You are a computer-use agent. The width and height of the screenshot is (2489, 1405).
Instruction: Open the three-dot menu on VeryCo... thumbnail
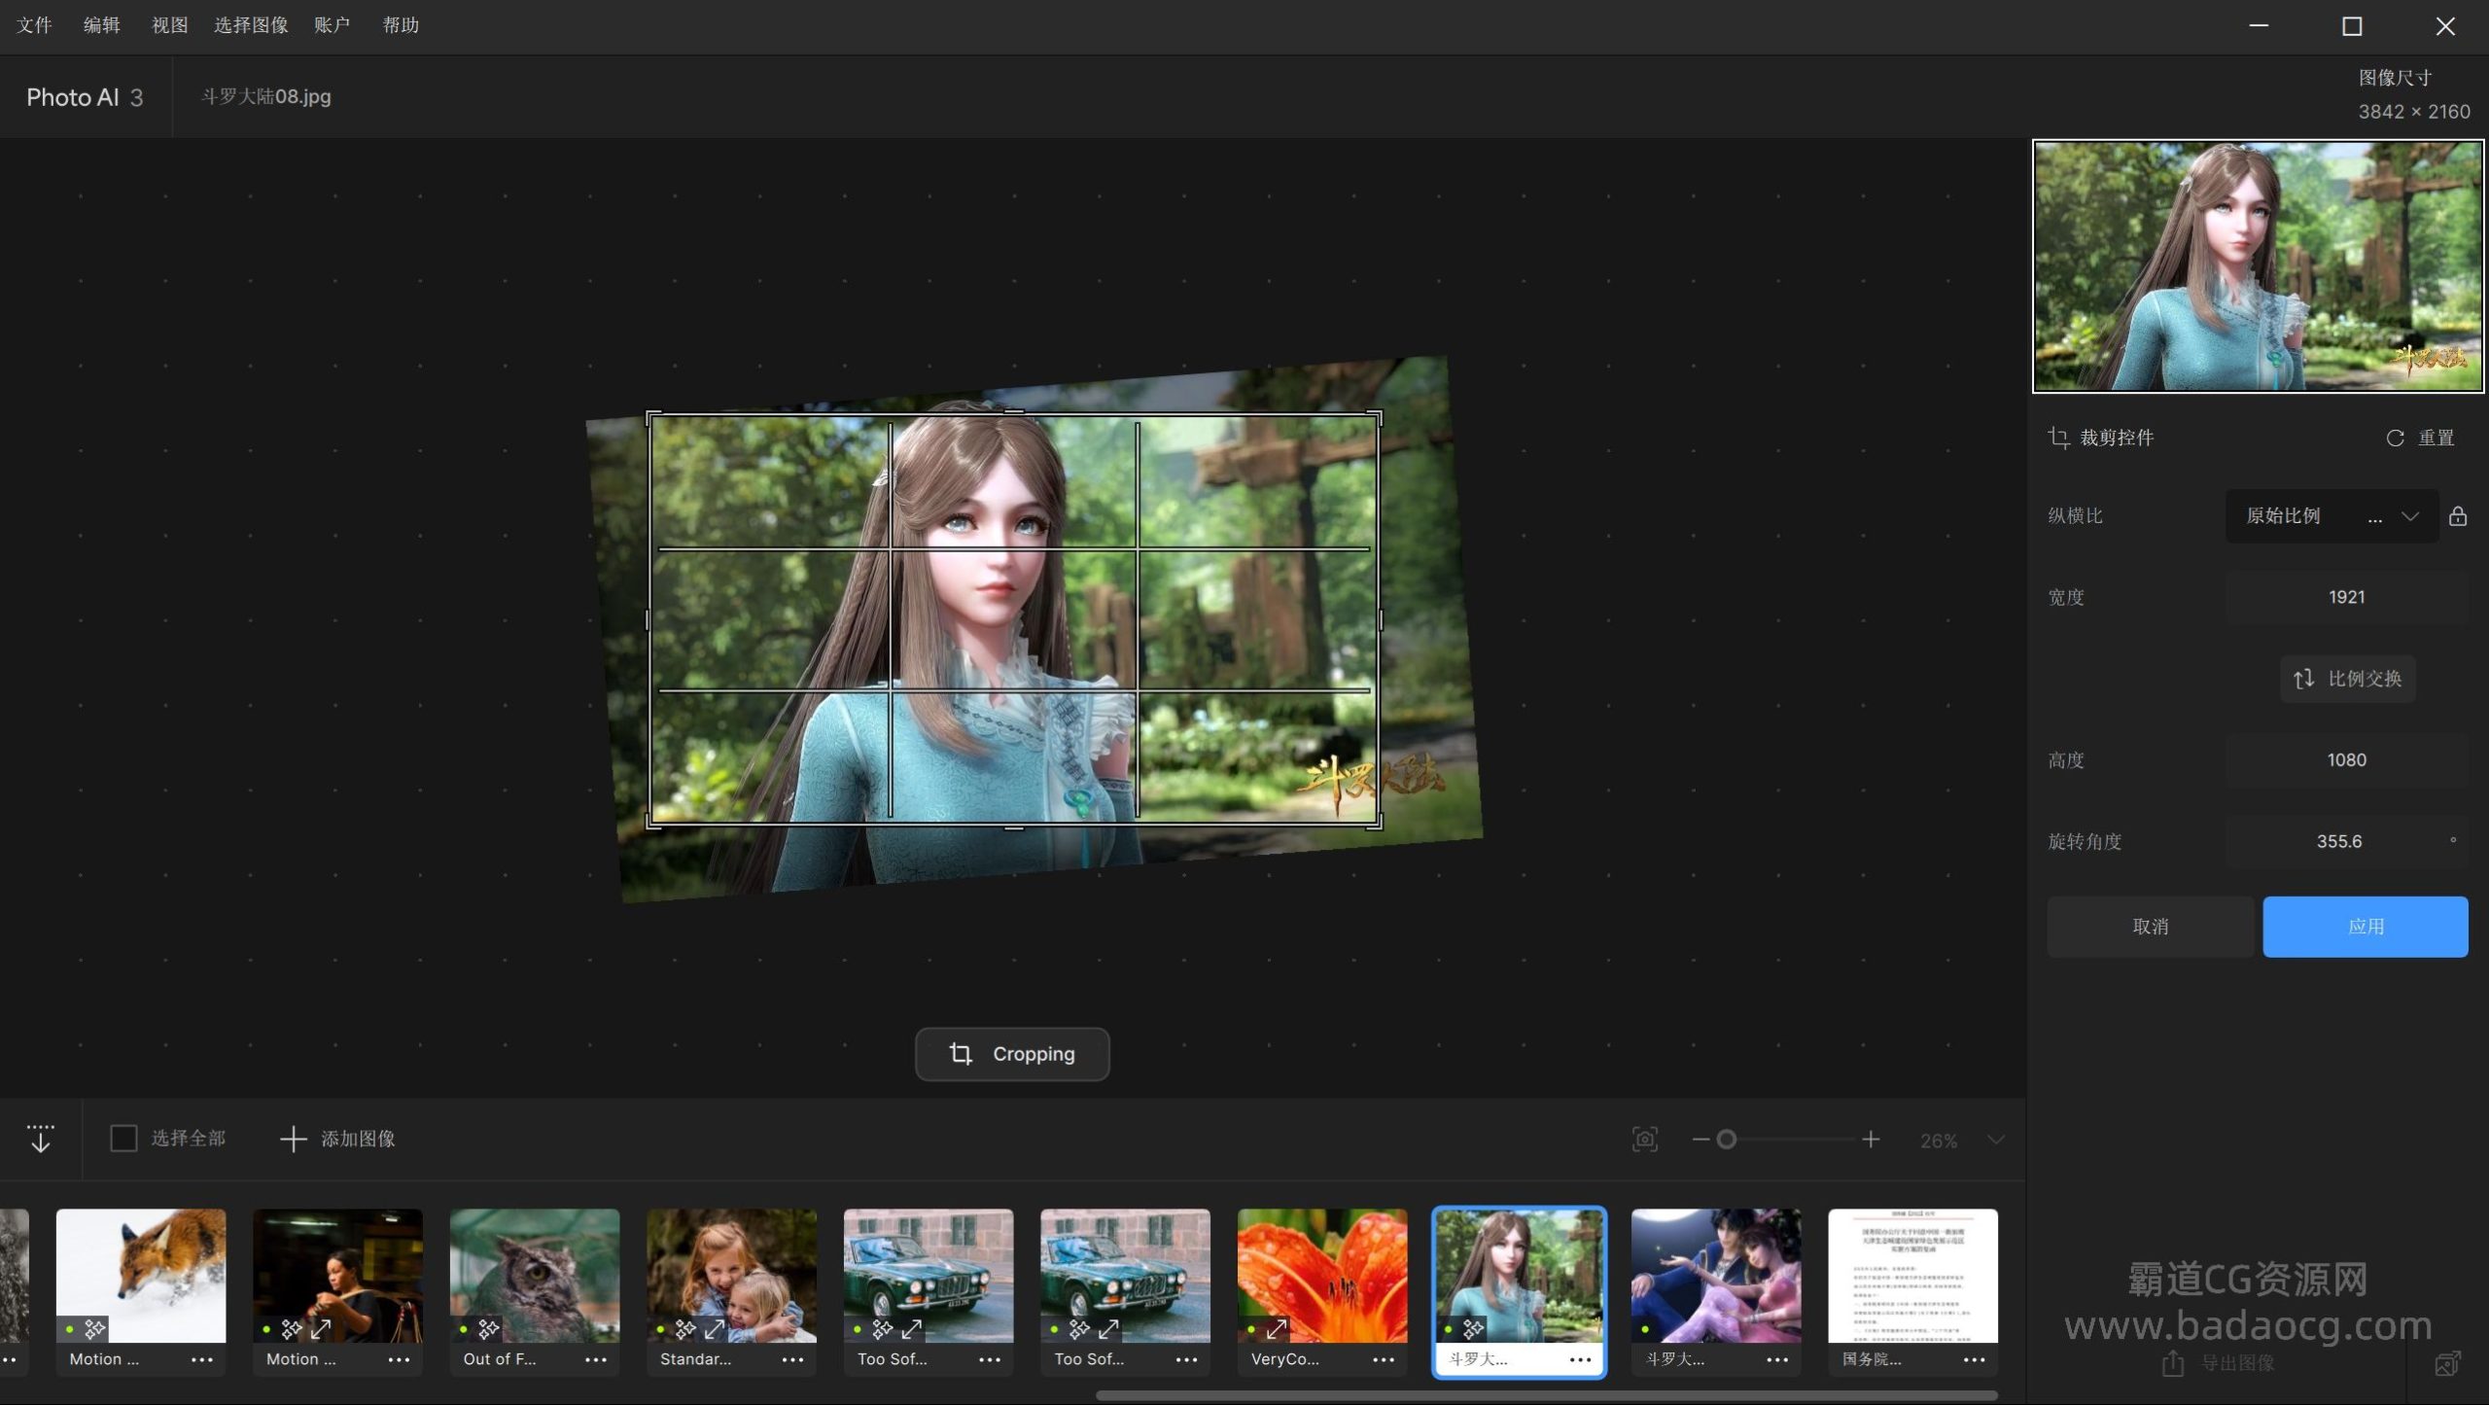(x=1384, y=1360)
